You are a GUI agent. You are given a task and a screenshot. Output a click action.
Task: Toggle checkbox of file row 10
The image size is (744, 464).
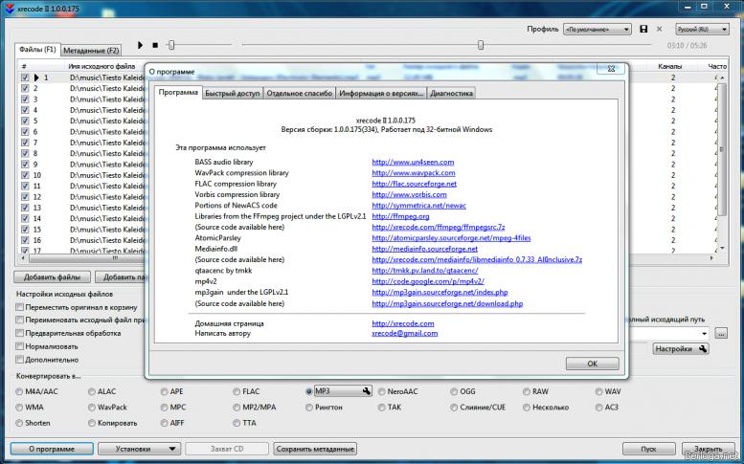pos(25,175)
